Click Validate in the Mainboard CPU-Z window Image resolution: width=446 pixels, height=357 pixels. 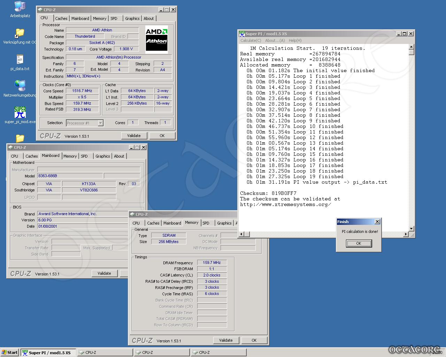coord(104,273)
